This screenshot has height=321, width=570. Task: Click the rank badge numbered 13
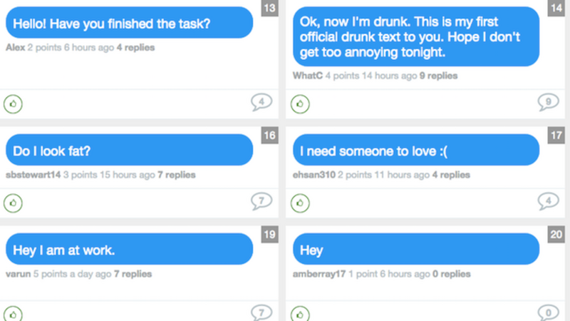270,9
